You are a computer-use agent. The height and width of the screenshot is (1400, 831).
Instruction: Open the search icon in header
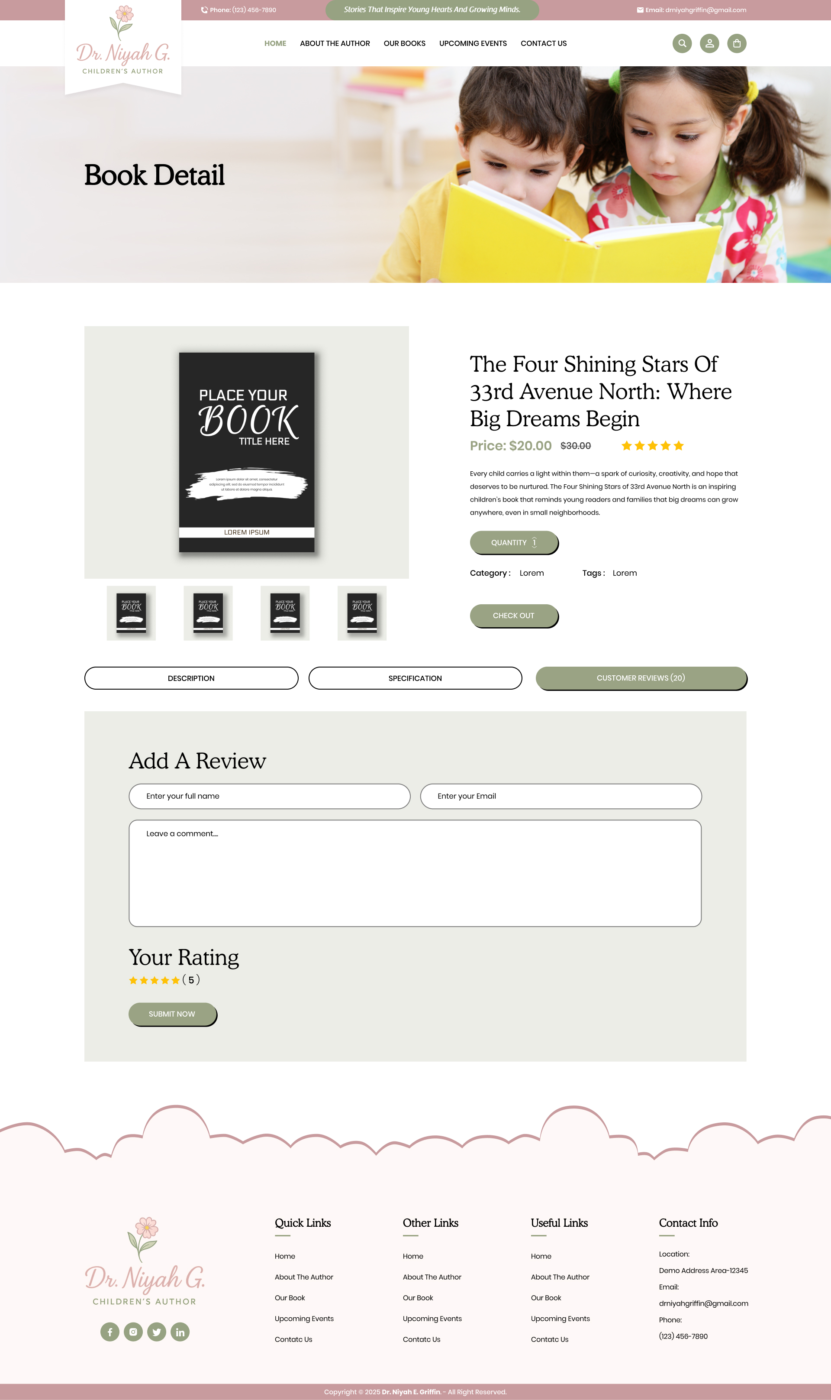coord(682,43)
